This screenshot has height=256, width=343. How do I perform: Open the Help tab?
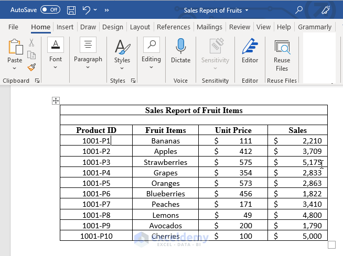284,27
